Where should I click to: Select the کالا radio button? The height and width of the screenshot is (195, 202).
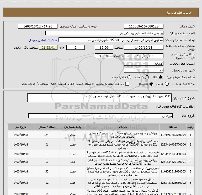161,77
